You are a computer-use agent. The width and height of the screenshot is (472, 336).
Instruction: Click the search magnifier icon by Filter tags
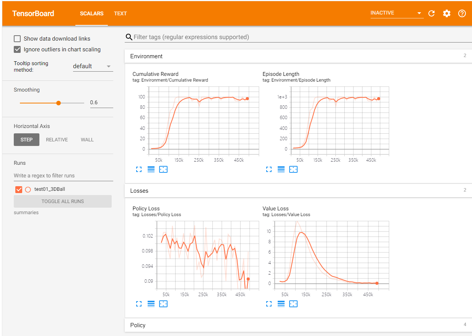tap(129, 37)
